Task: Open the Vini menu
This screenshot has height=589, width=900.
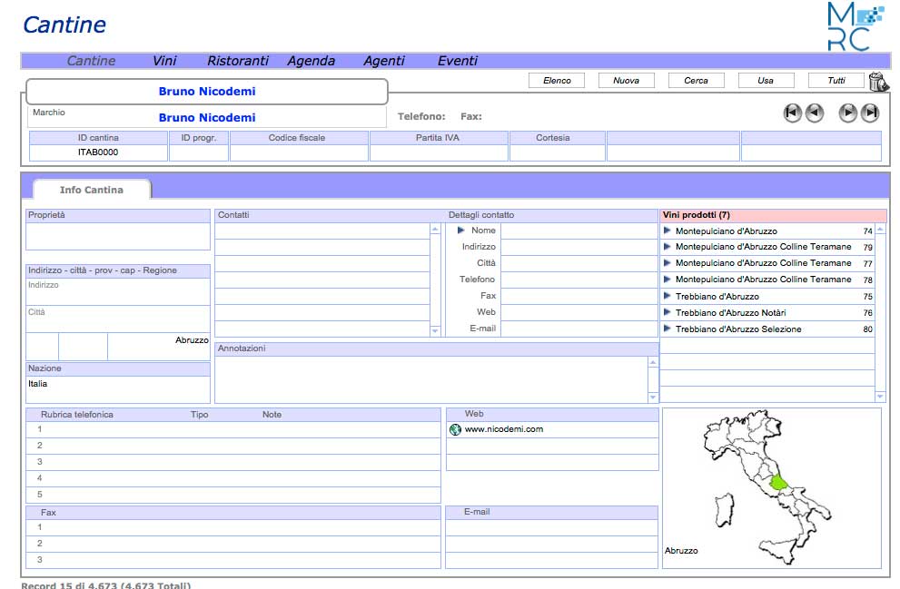Action: click(x=164, y=61)
